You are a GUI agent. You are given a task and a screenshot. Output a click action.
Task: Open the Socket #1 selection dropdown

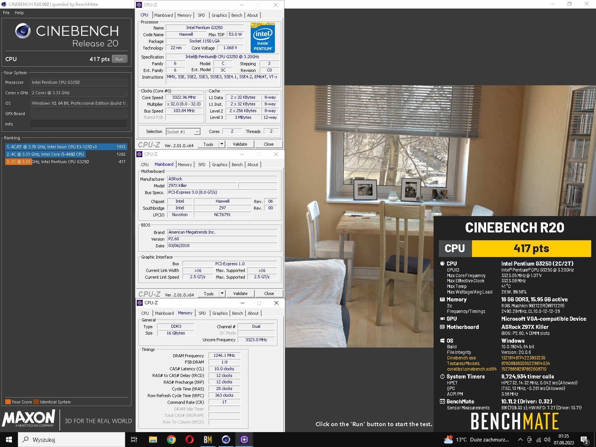coord(183,131)
